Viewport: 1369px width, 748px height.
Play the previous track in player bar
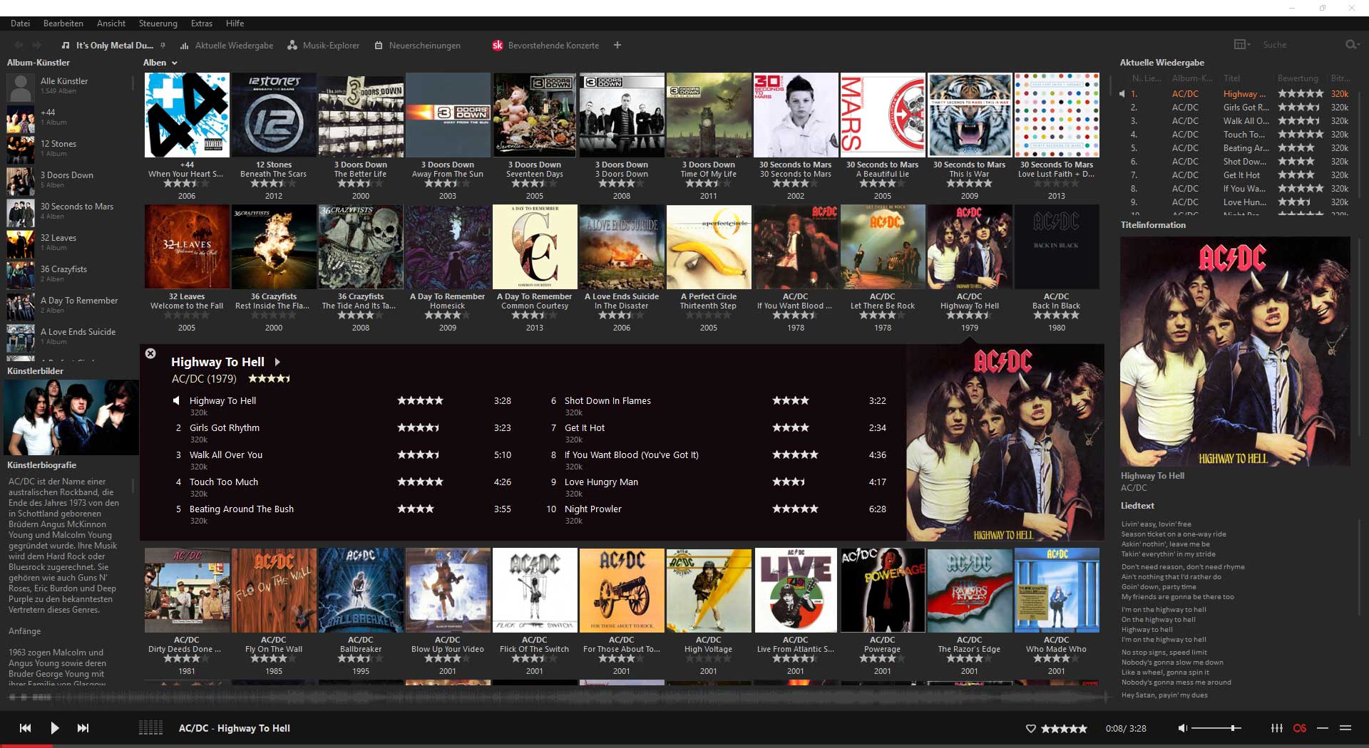pyautogui.click(x=25, y=728)
